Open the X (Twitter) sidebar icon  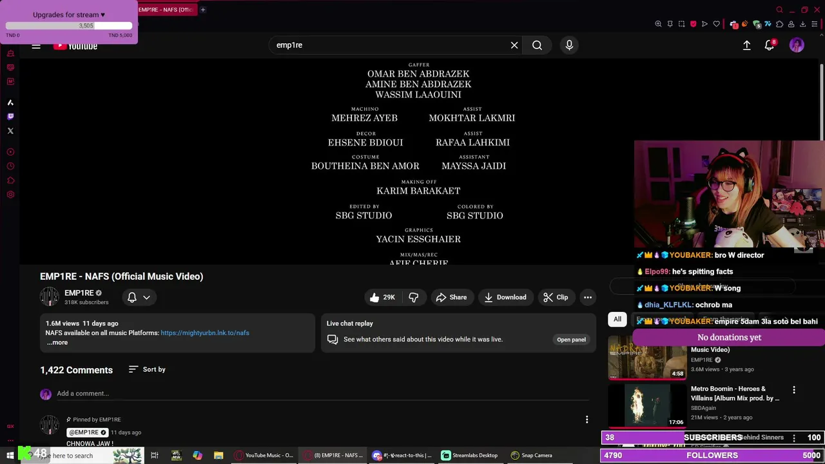10,131
